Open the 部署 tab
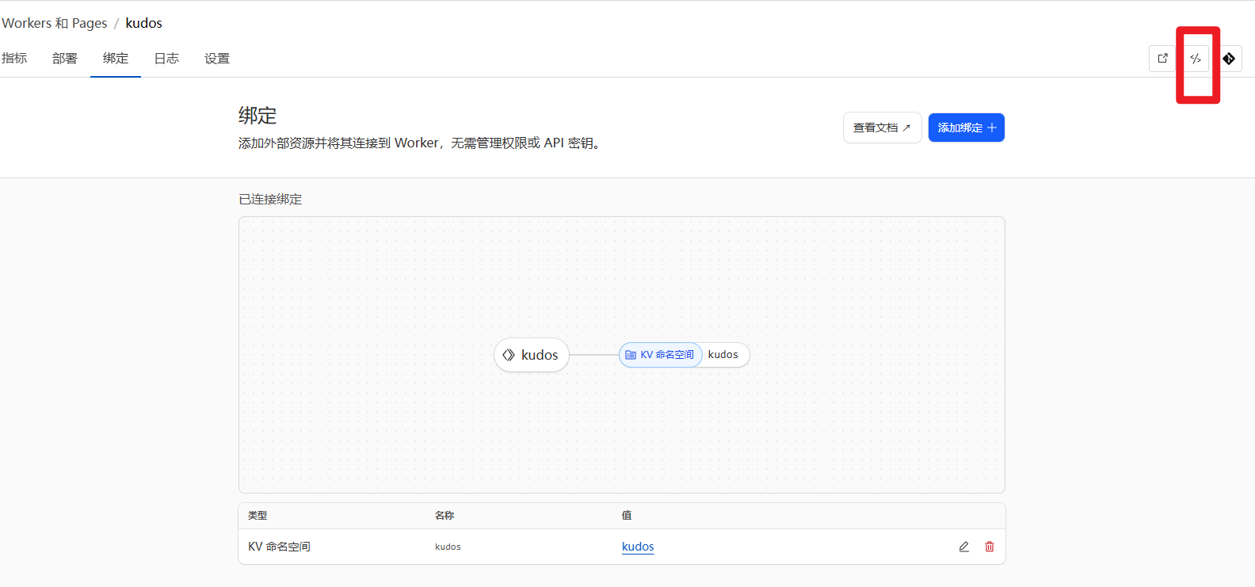Image resolution: width=1255 pixels, height=587 pixels. click(65, 59)
